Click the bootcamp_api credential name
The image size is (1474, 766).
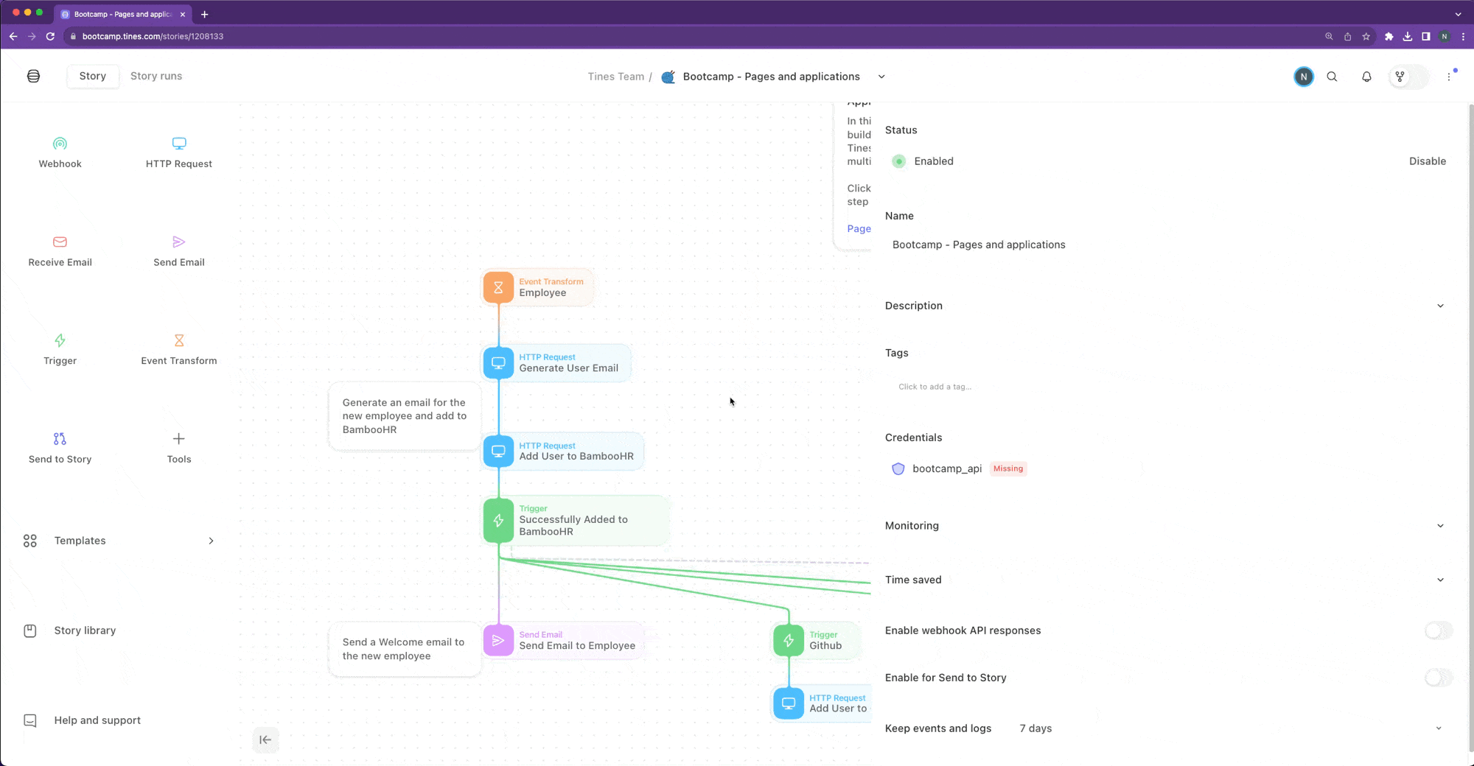click(947, 468)
